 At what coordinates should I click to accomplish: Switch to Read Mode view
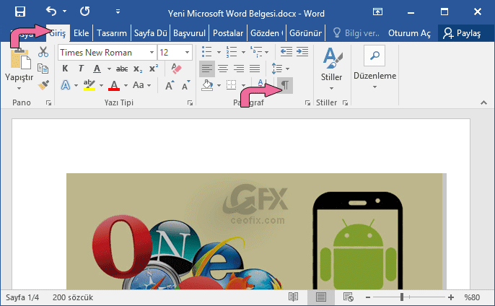pyautogui.click(x=293, y=297)
